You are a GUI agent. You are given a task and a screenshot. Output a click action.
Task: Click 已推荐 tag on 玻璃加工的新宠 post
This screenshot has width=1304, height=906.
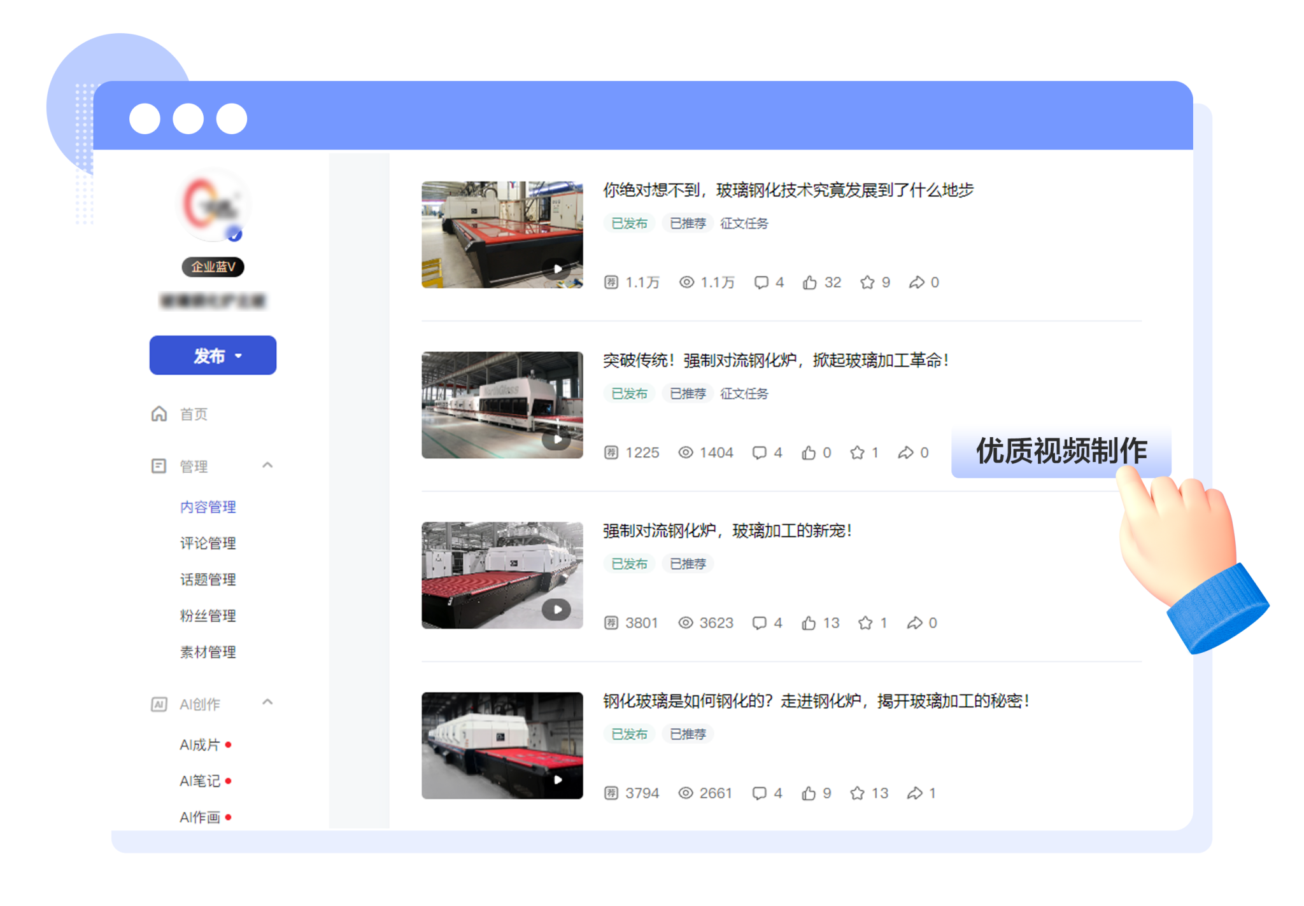click(688, 564)
